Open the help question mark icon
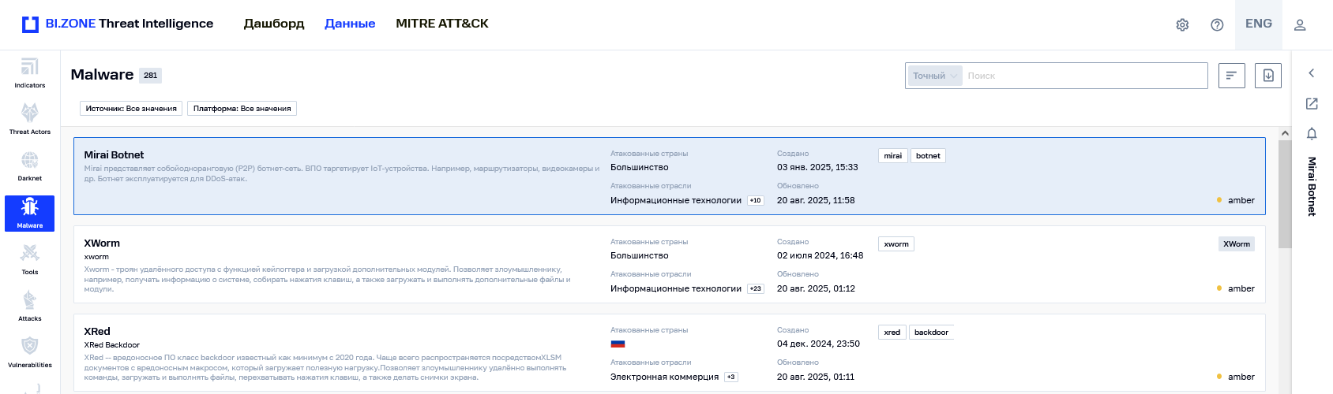This screenshot has height=394, width=1333. click(1217, 24)
